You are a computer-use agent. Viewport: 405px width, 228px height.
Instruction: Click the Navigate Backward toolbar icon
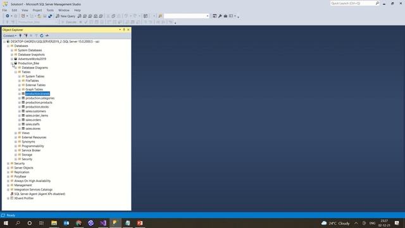click(x=7, y=16)
